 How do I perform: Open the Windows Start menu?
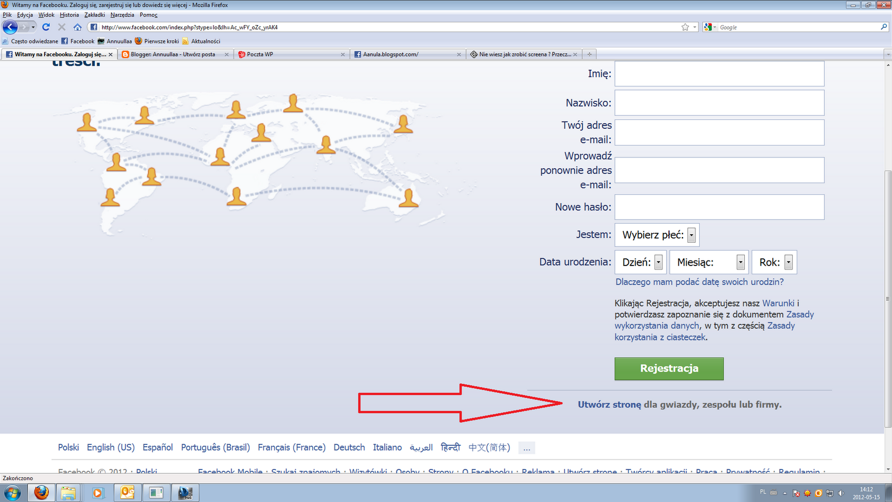pos(12,493)
